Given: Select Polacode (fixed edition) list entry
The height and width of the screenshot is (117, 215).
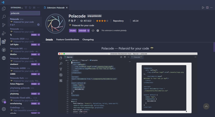Looking at the screenshot, I should point(25,101).
